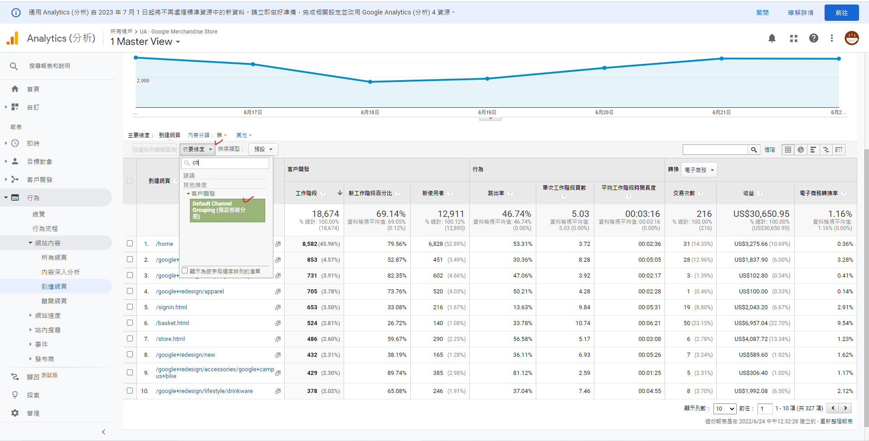The height and width of the screenshot is (441, 869).
Task: Click the table search magnifier button
Action: point(754,150)
